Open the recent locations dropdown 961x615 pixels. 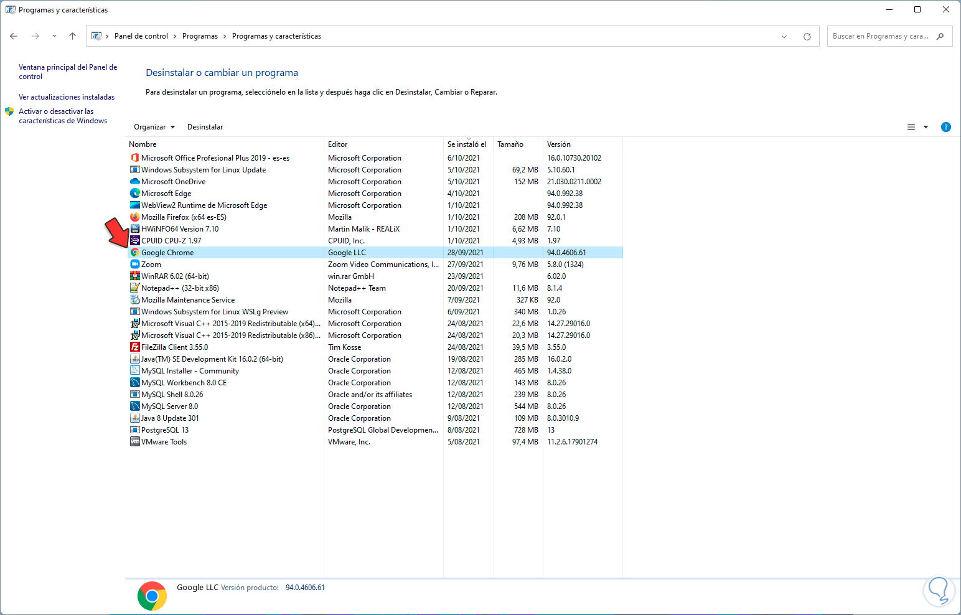click(x=54, y=36)
